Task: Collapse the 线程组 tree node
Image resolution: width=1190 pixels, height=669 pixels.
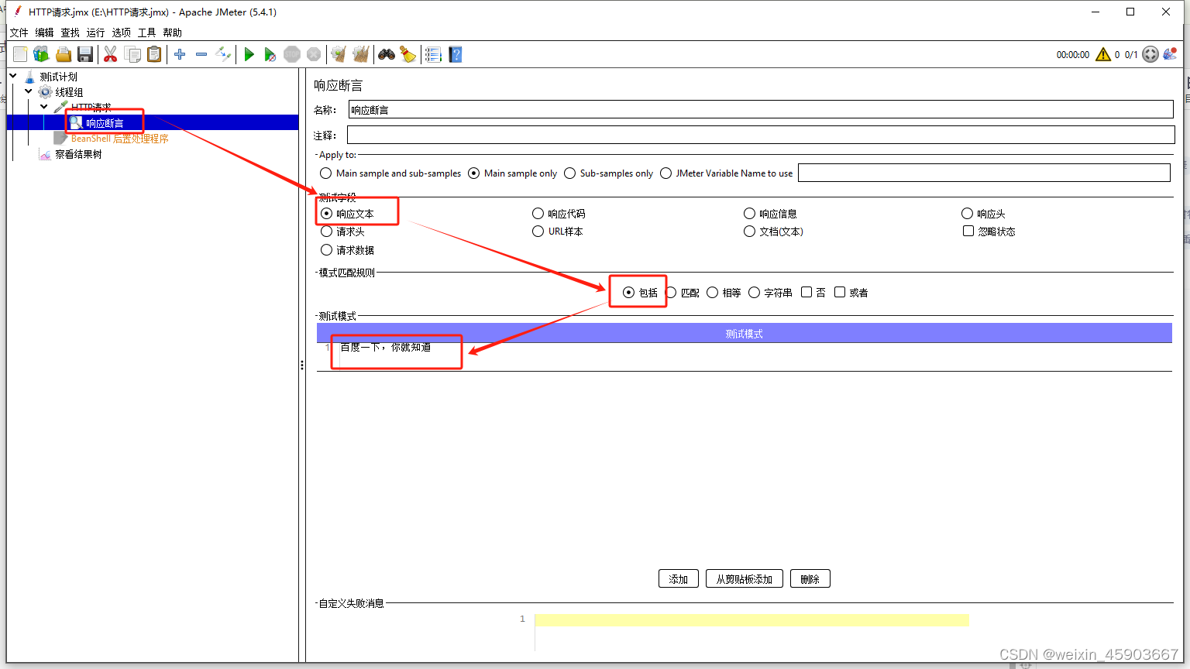Action: (x=29, y=91)
